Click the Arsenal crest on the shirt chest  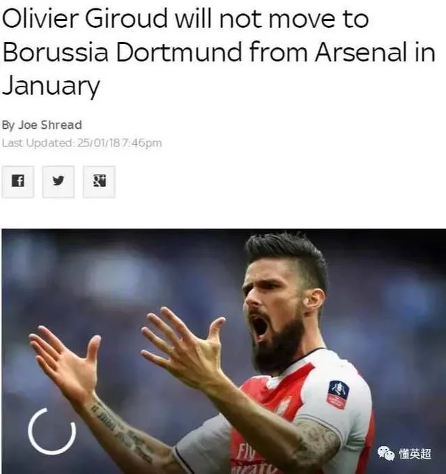284,406
